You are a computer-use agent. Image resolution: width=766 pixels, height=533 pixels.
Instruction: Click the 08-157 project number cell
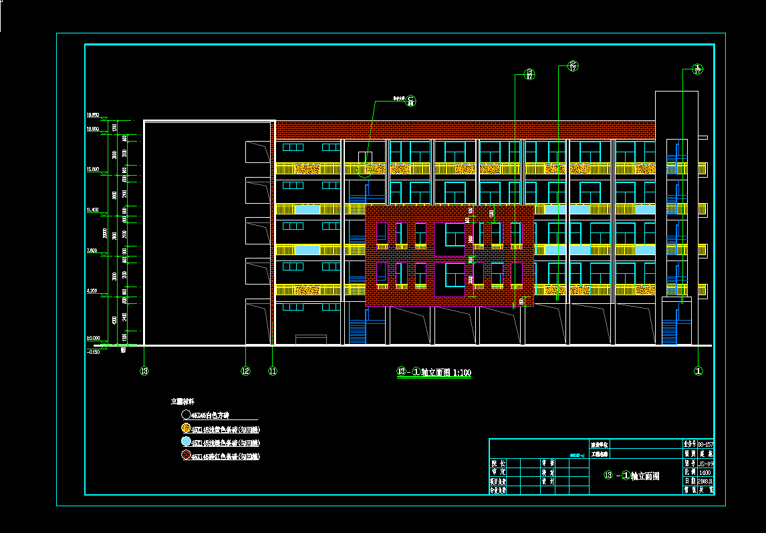tap(705, 443)
